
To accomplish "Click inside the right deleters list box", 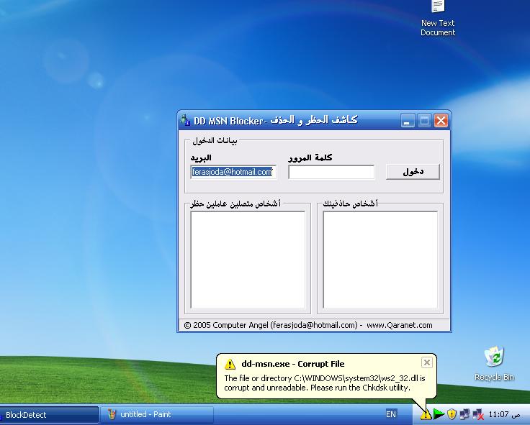I will coord(380,260).
